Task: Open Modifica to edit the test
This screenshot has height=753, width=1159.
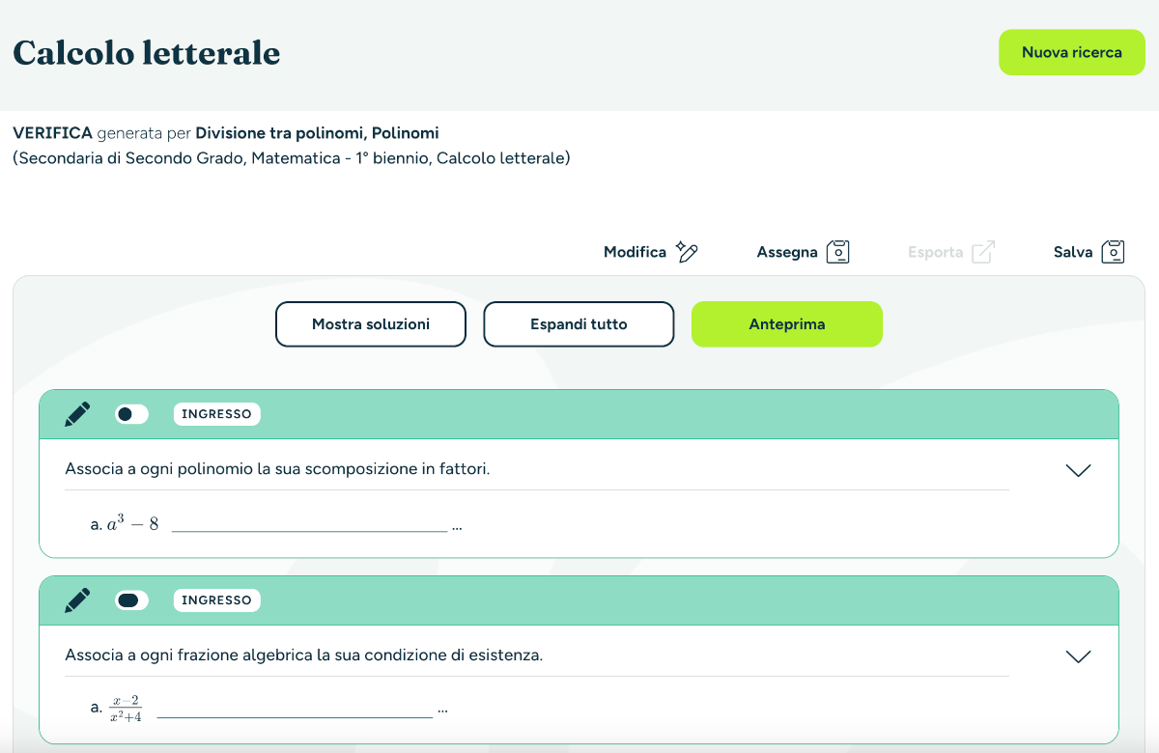Action: pyautogui.click(x=635, y=252)
